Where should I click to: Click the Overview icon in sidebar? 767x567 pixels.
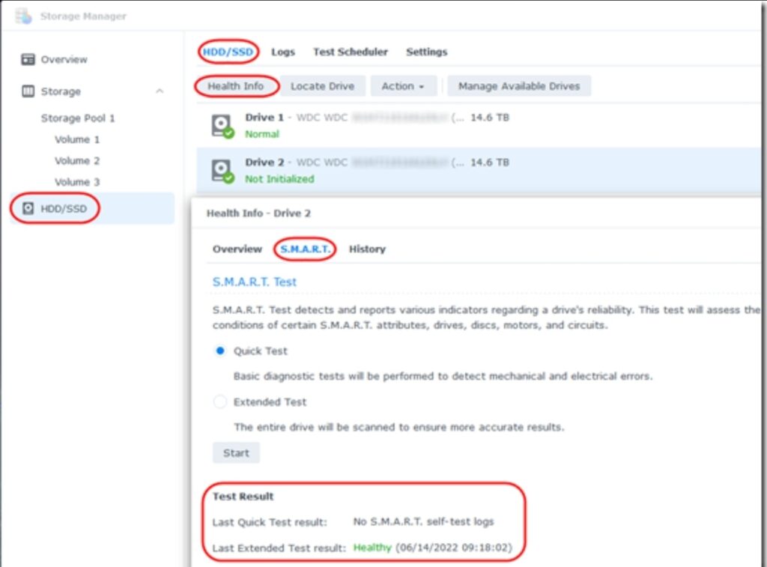28,59
